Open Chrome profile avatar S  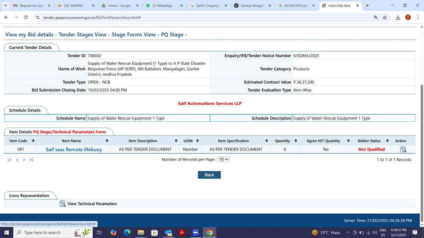(408, 17)
